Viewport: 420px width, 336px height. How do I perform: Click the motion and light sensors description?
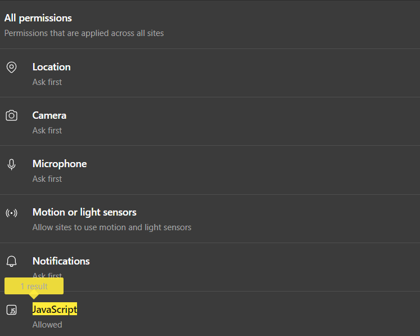pos(112,227)
